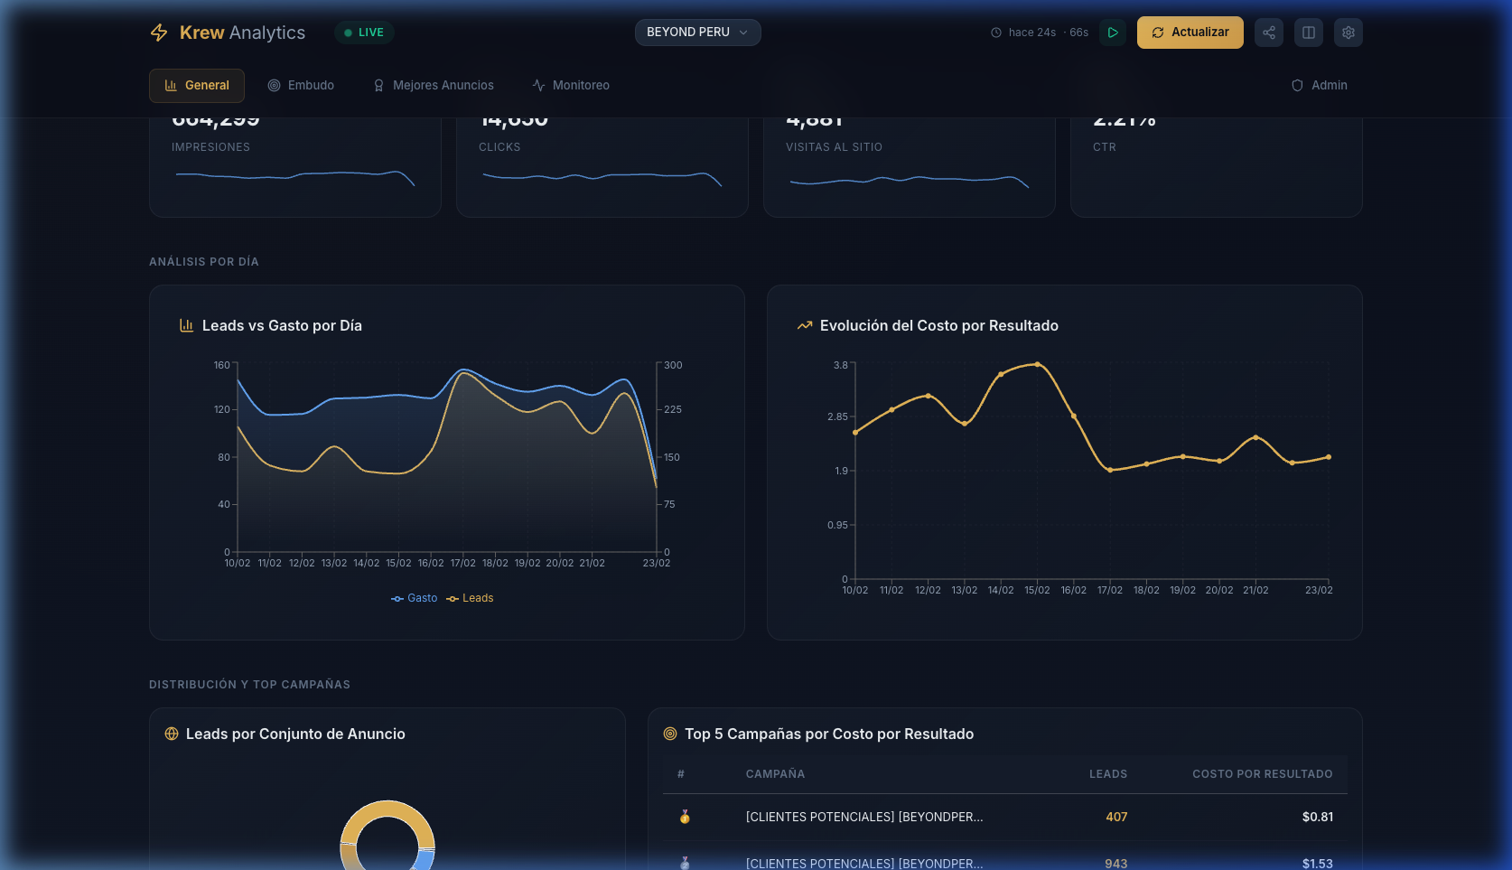
Task: Sort table by Leads column header
Action: (1107, 774)
